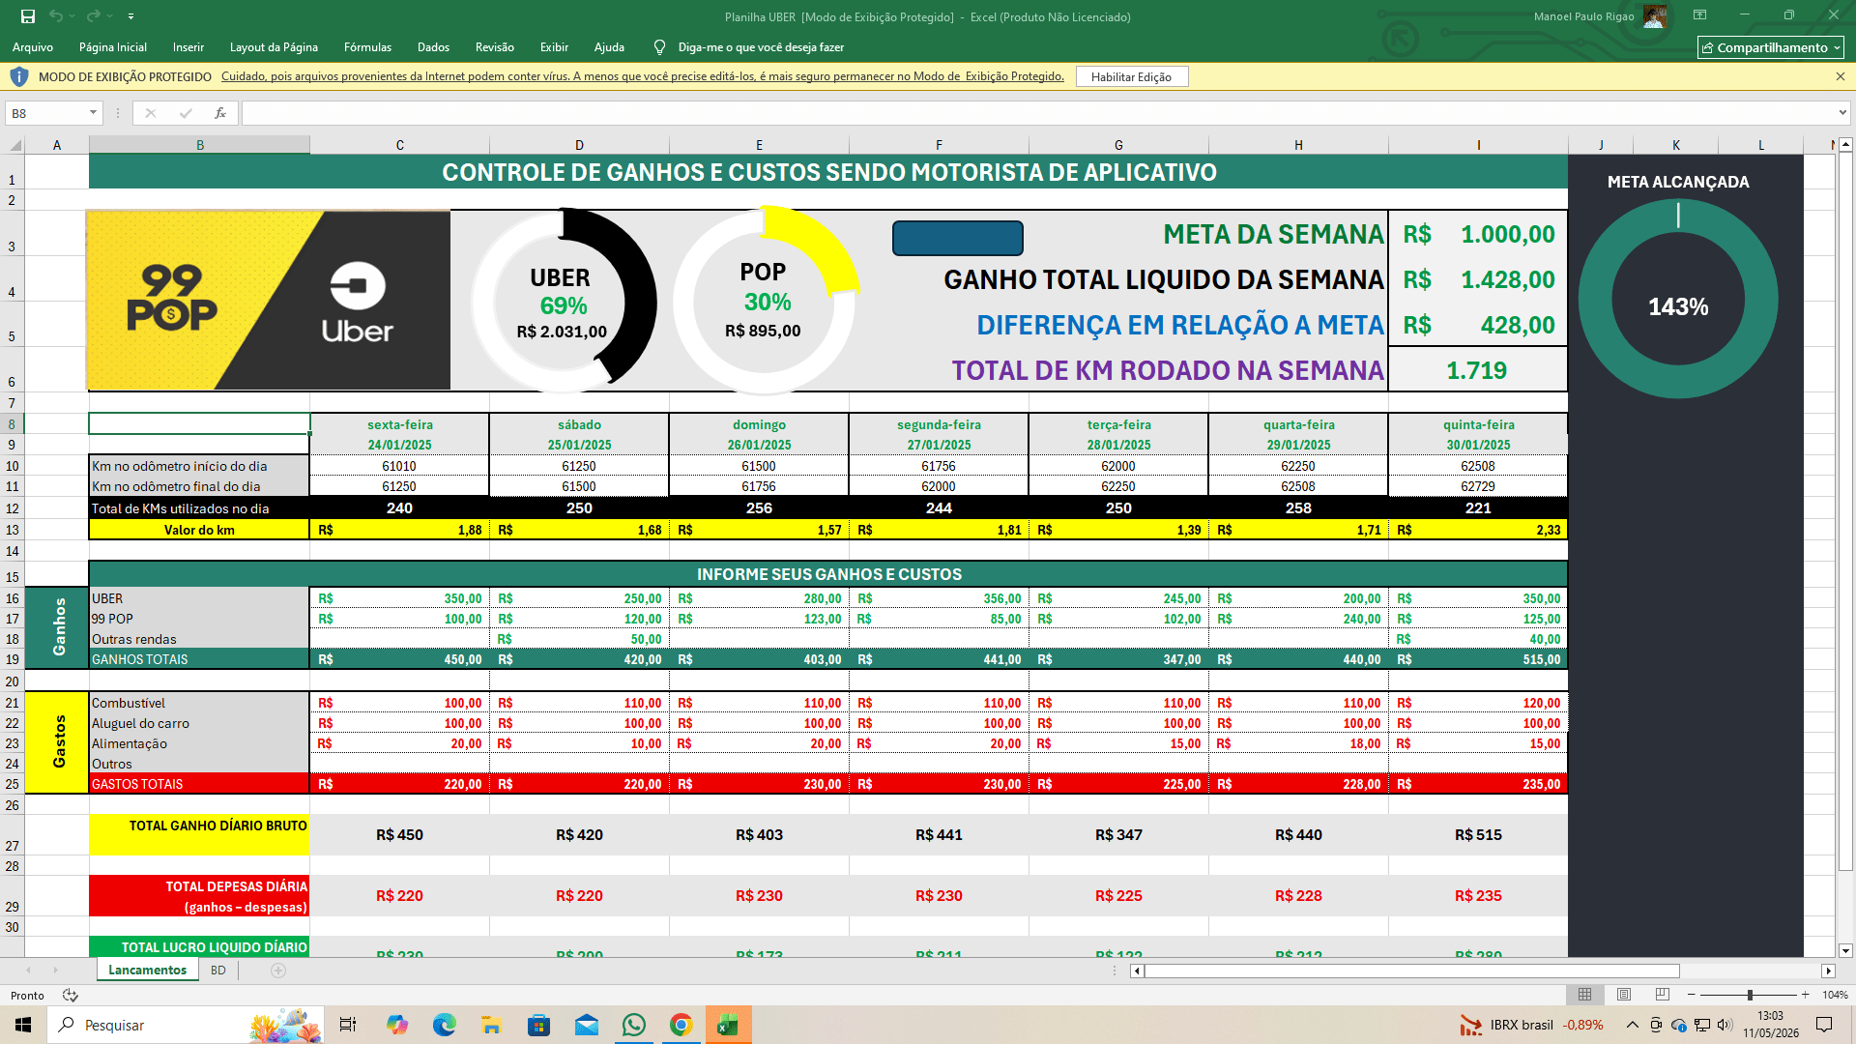Click the 99 Pop and Uber logo image

point(269,300)
